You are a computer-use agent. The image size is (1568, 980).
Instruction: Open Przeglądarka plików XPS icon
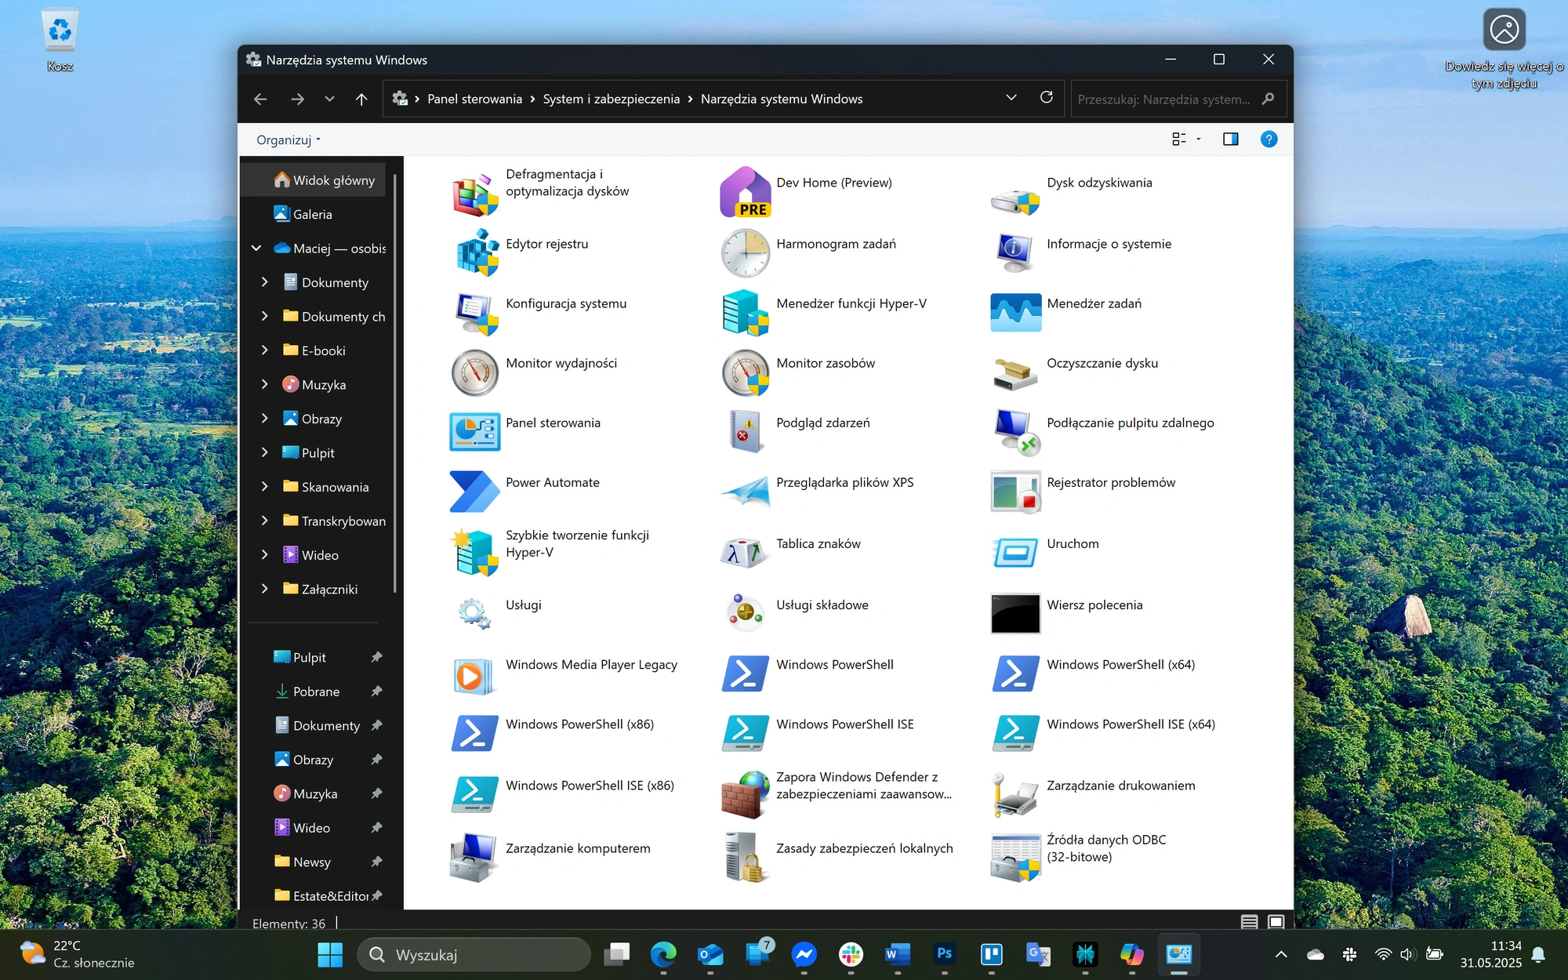pos(746,491)
